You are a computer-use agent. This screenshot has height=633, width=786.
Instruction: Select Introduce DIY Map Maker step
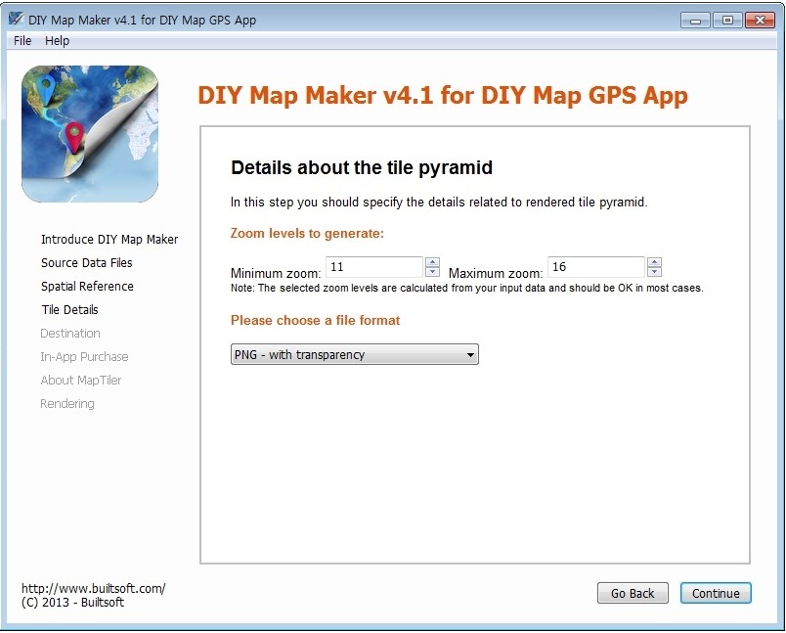coord(109,240)
